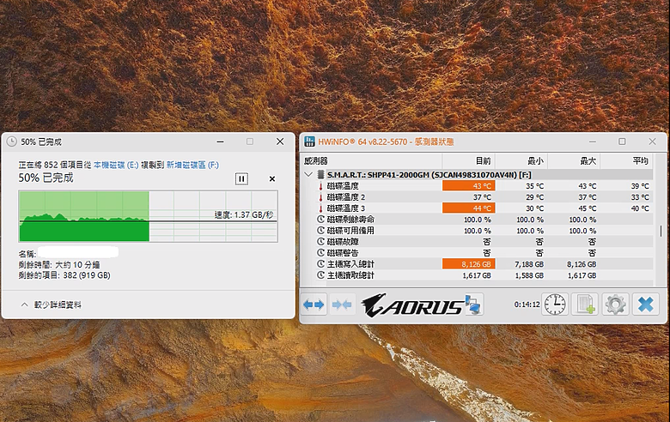
Task: Click the HWiNFO app icon in its title bar
Action: (x=309, y=142)
